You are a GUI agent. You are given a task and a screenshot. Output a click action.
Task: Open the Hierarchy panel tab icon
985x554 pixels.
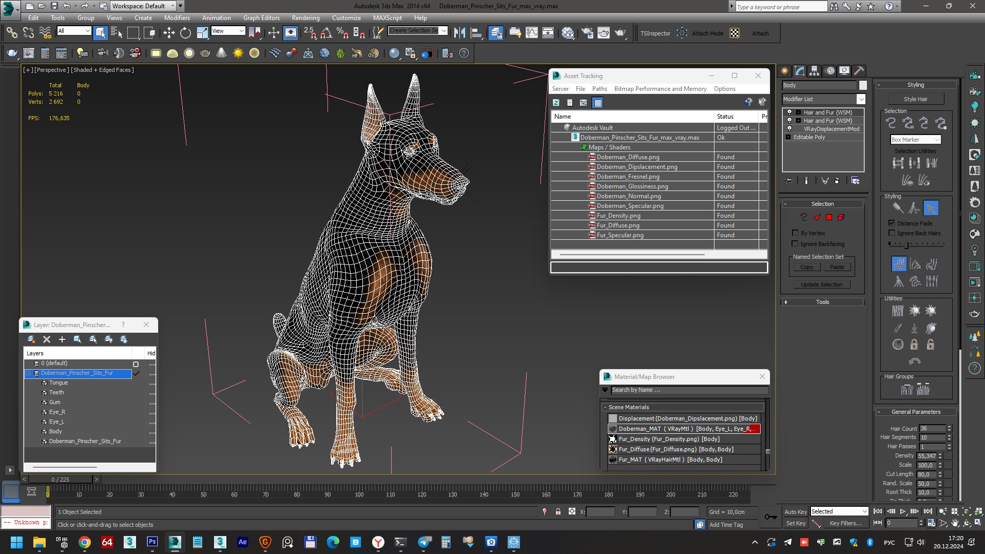pyautogui.click(x=815, y=71)
